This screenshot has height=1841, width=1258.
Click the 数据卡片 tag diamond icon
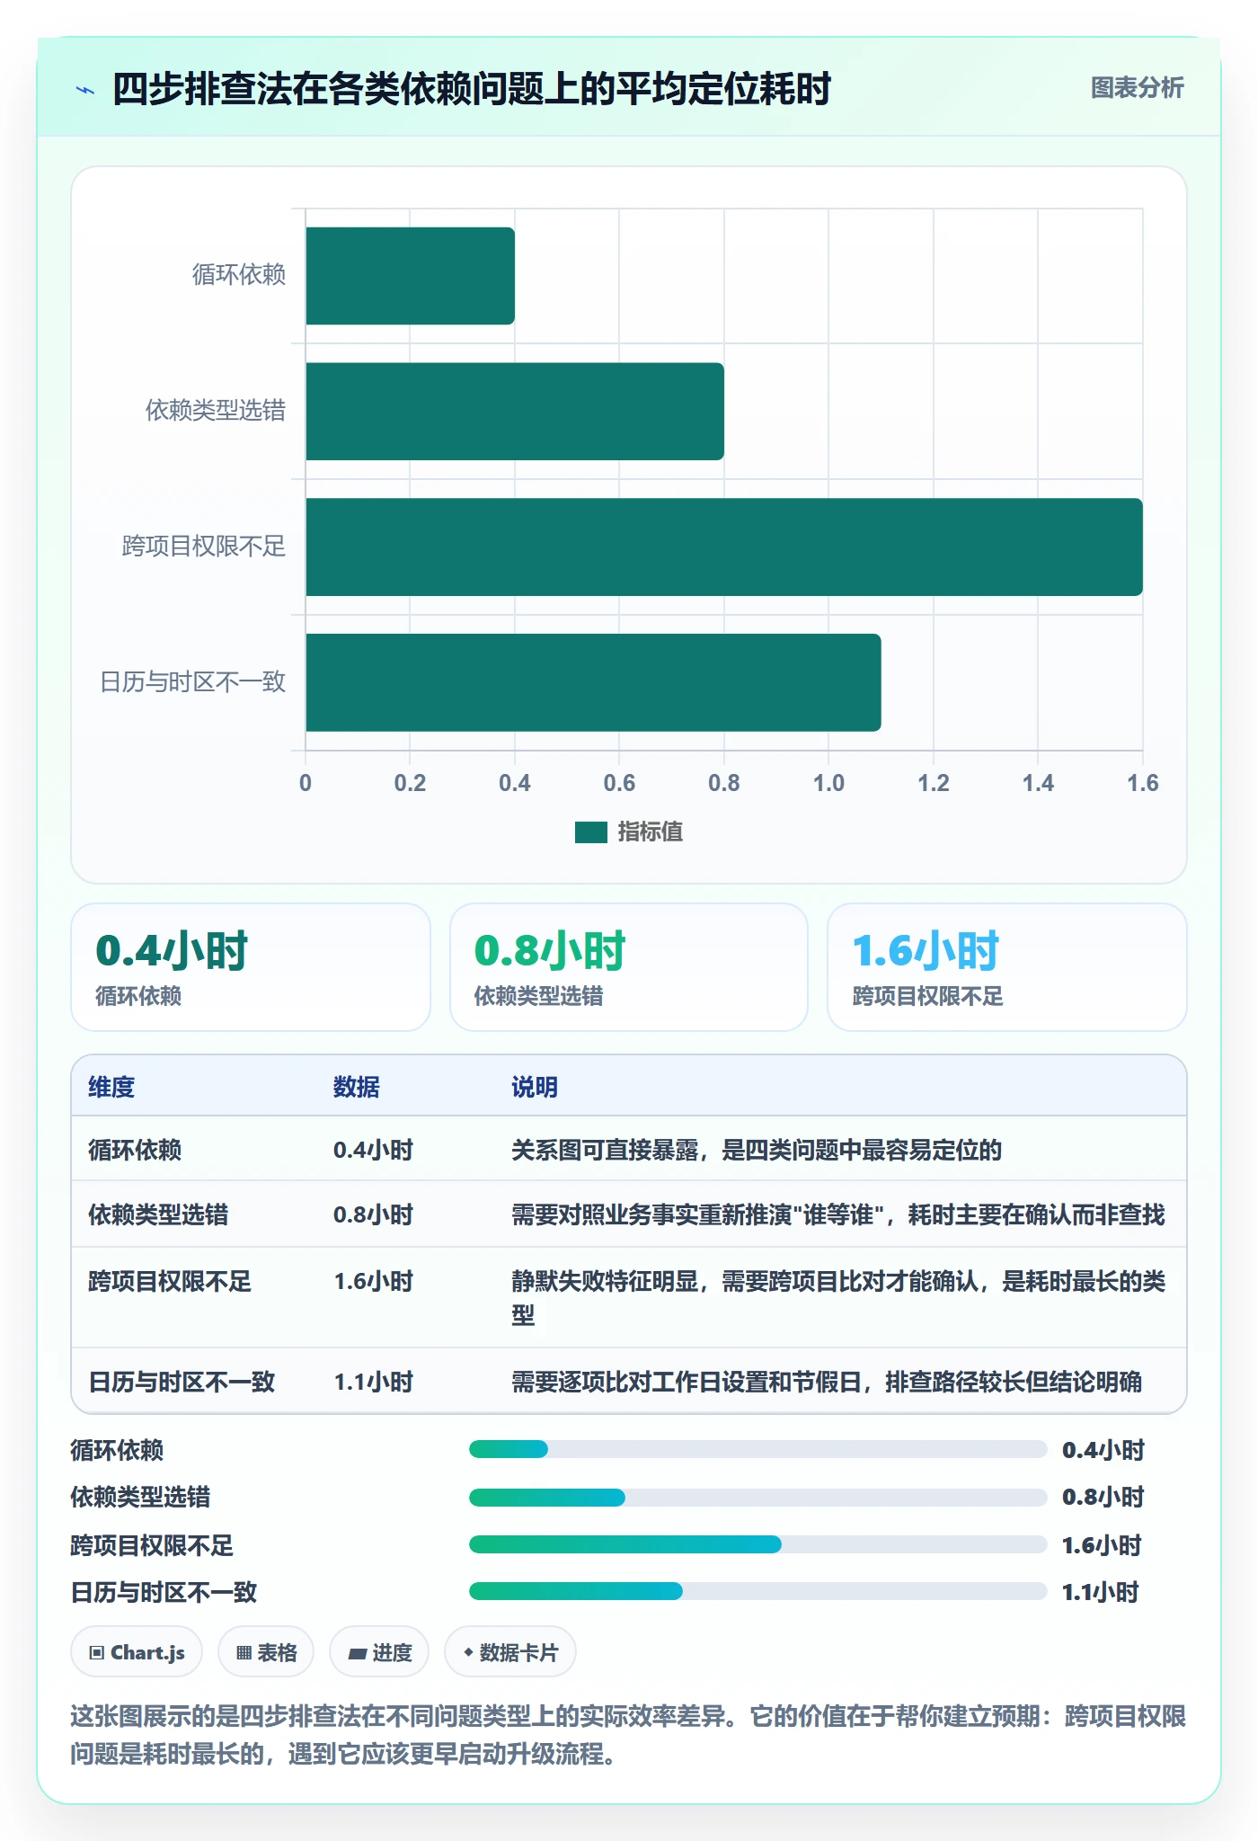pos(468,1652)
